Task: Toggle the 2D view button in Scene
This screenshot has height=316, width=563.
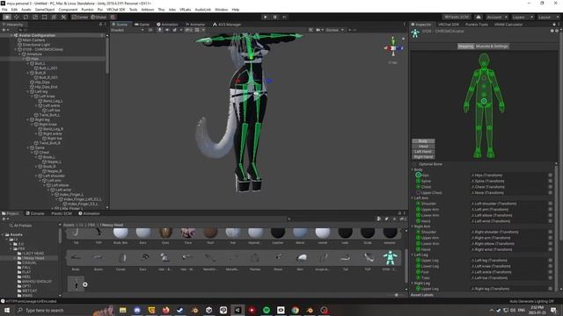Action: coord(150,30)
